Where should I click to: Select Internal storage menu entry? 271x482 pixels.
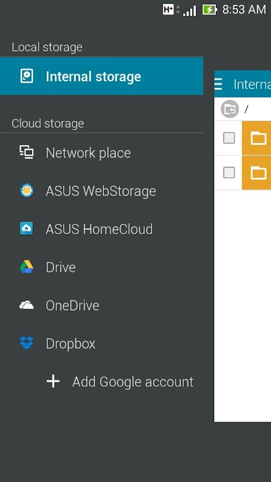[101, 76]
